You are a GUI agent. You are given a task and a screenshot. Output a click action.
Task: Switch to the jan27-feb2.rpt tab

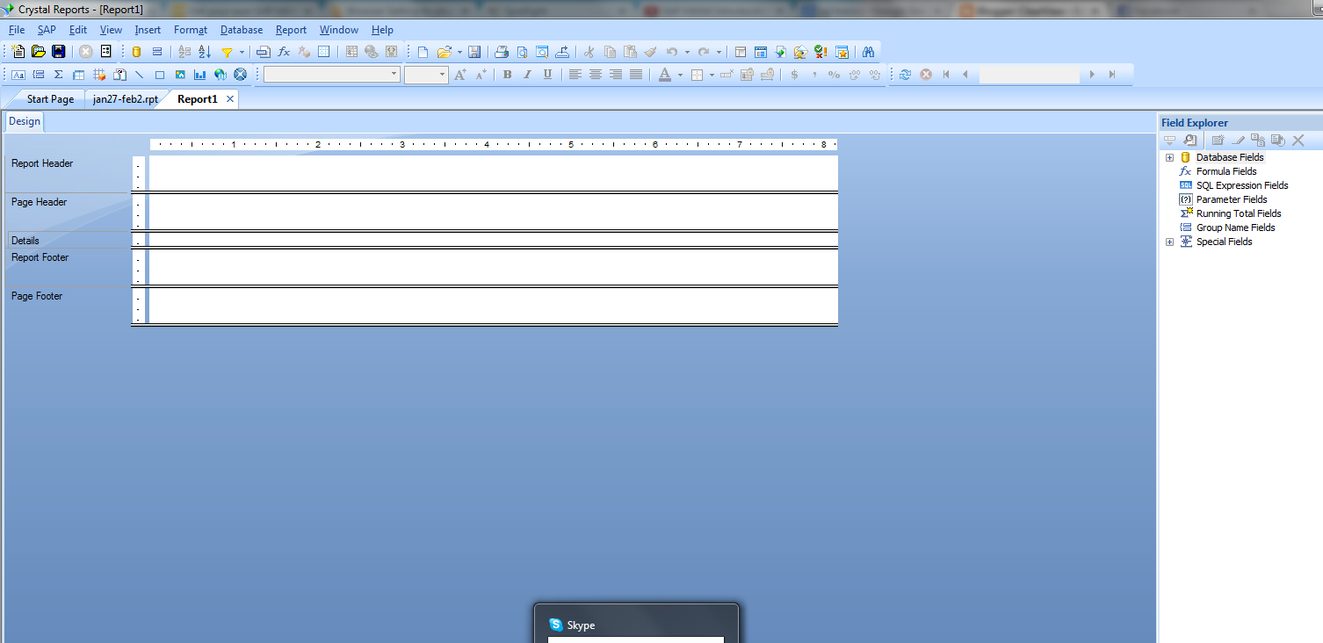tap(124, 99)
